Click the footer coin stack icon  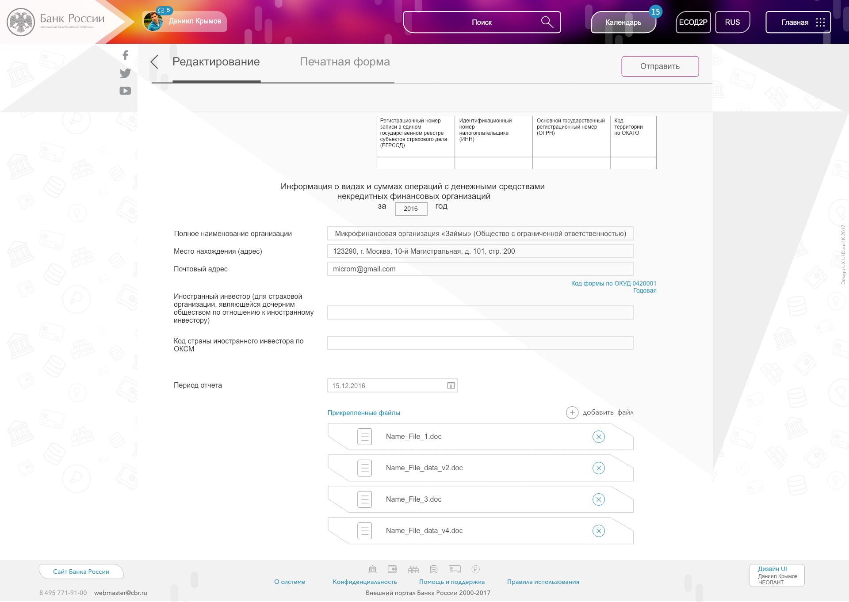pyautogui.click(x=434, y=569)
